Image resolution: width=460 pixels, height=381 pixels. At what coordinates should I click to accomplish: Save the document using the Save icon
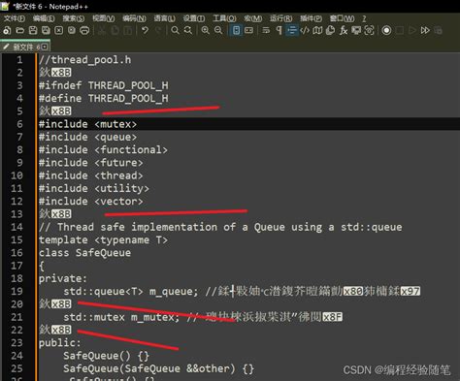(33, 30)
